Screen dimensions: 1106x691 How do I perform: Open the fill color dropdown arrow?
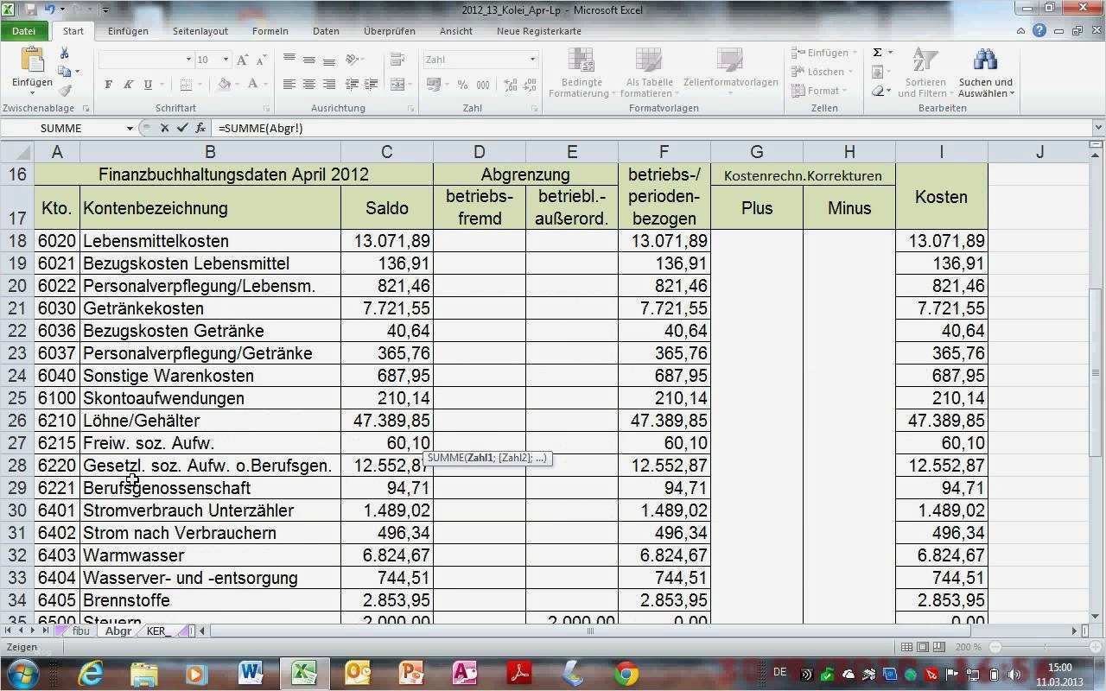coord(236,85)
